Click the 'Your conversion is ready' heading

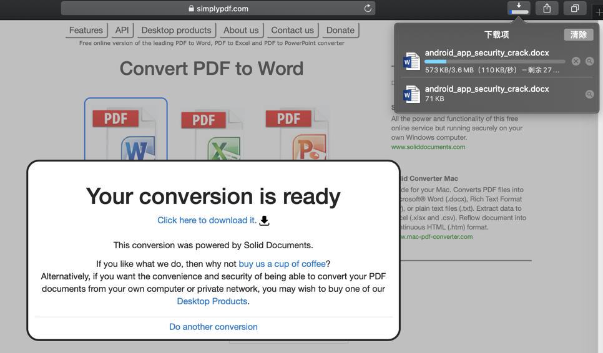pos(213,196)
